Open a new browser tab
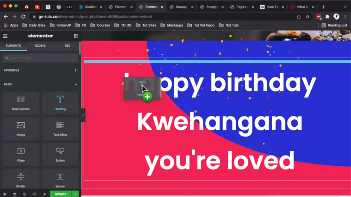The height and width of the screenshot is (197, 351). [x=324, y=7]
